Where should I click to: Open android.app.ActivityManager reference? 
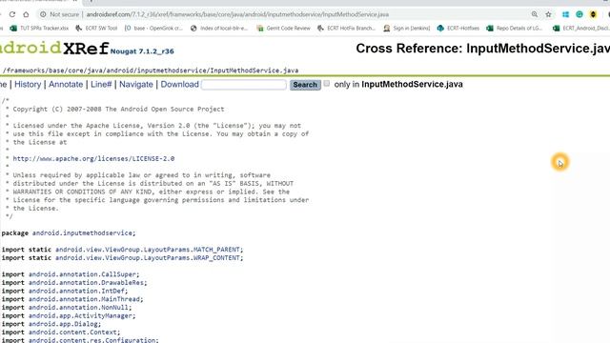[80, 315]
